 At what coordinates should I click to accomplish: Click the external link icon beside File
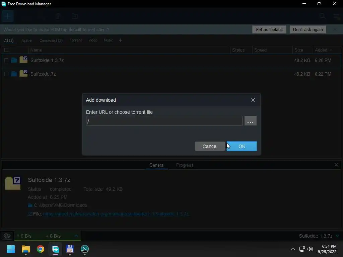click(30, 214)
